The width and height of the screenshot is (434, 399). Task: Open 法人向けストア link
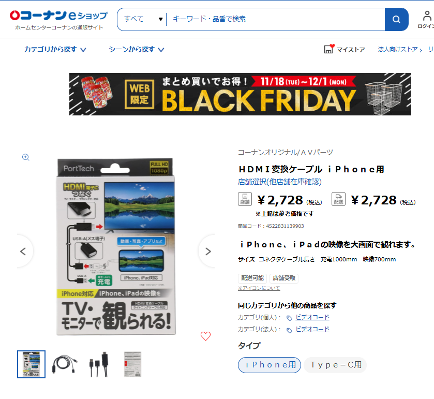click(400, 49)
